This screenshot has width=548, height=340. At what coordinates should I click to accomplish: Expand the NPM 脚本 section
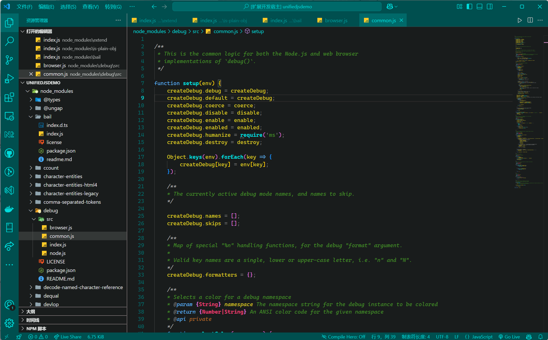(73, 329)
